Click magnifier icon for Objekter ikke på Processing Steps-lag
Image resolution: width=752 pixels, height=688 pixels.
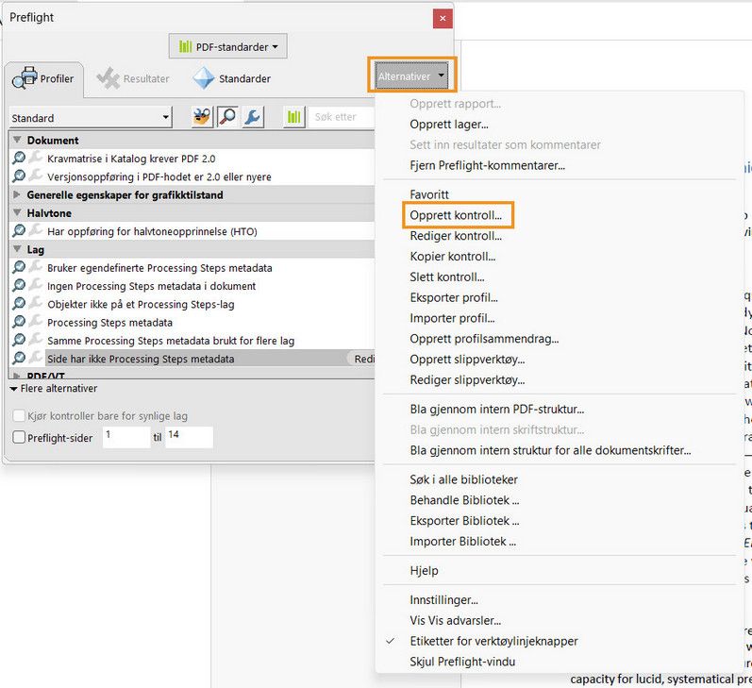[x=19, y=304]
